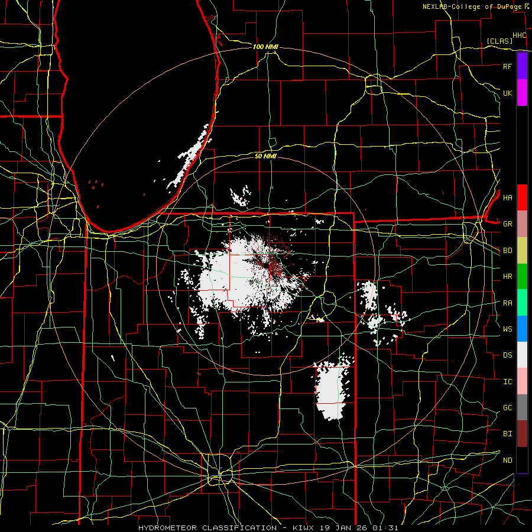
Task: Select the dark green HR heavy rain swatch
Action: [522, 276]
